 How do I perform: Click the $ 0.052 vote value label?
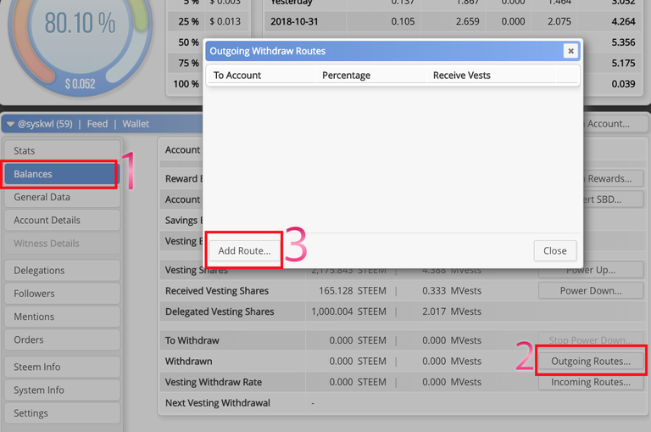pos(81,84)
